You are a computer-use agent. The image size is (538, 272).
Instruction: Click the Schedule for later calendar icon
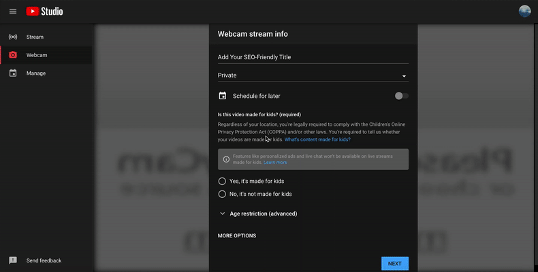(x=222, y=96)
